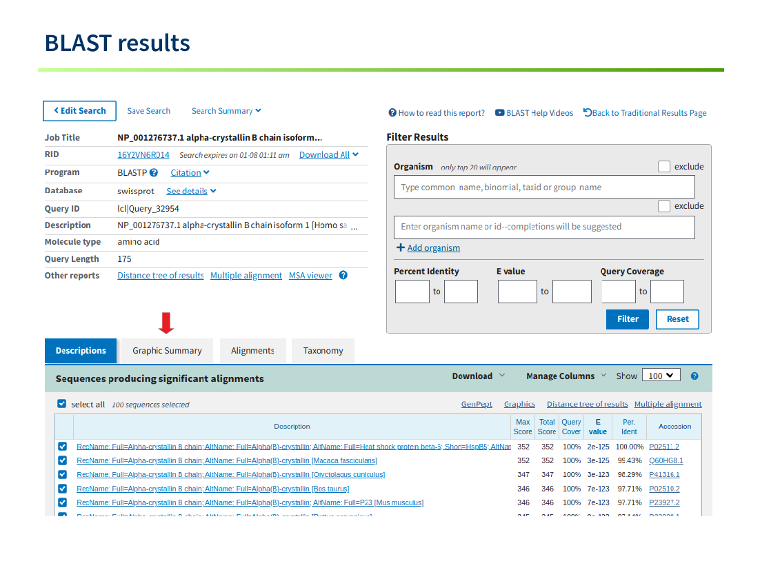The height and width of the screenshot is (570, 760).
Task: Open the Distance tree of results report link
Action: [161, 276]
